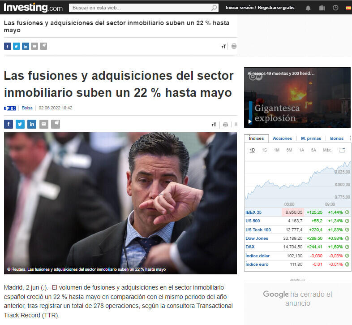The height and width of the screenshot is (325, 352).
Task: Switch to the Acciones tab
Action: point(282,139)
